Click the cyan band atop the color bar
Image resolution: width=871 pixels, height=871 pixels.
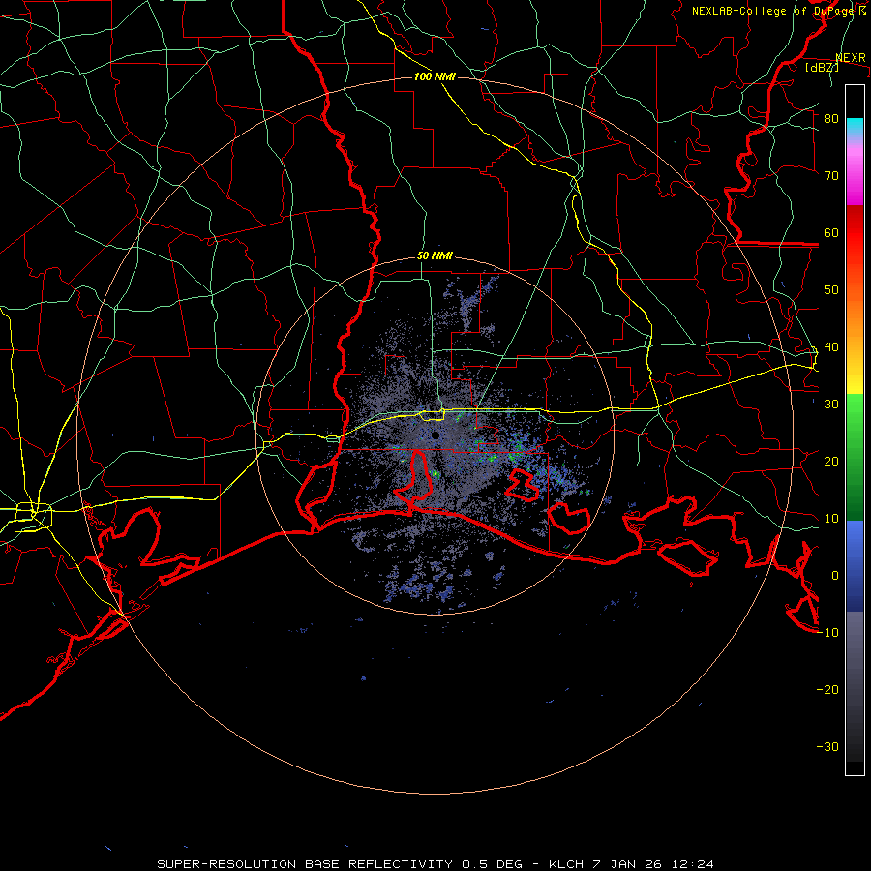click(855, 128)
